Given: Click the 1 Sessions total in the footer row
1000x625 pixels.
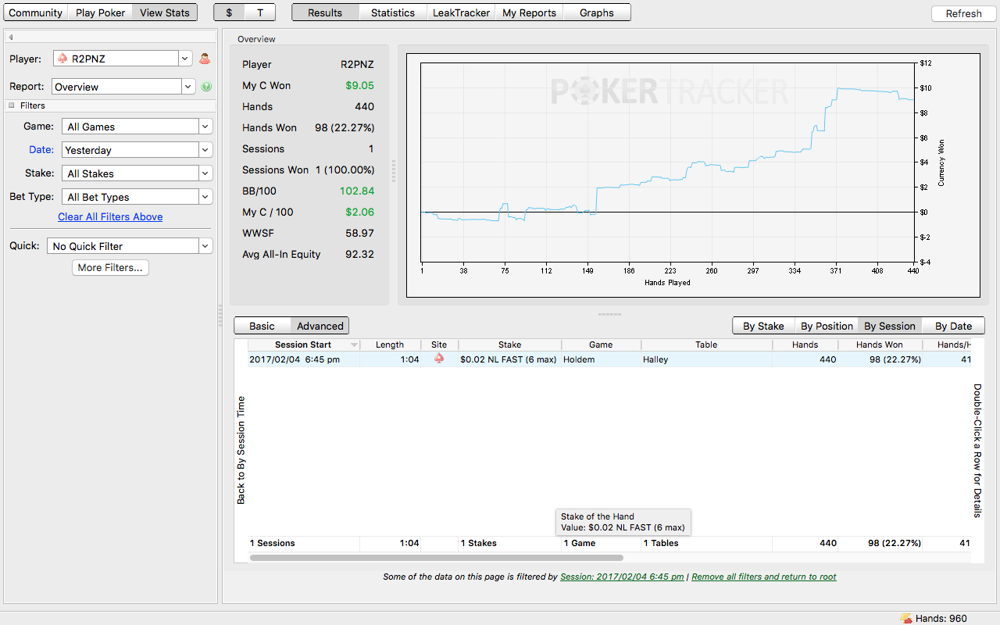Looking at the screenshot, I should (x=273, y=543).
